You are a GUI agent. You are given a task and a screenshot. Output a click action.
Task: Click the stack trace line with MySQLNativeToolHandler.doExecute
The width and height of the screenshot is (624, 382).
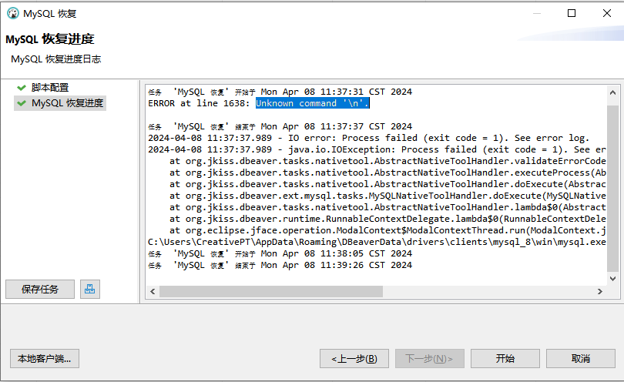coord(387,196)
